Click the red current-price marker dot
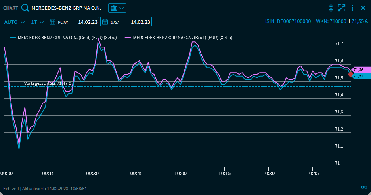 (x=350, y=74)
